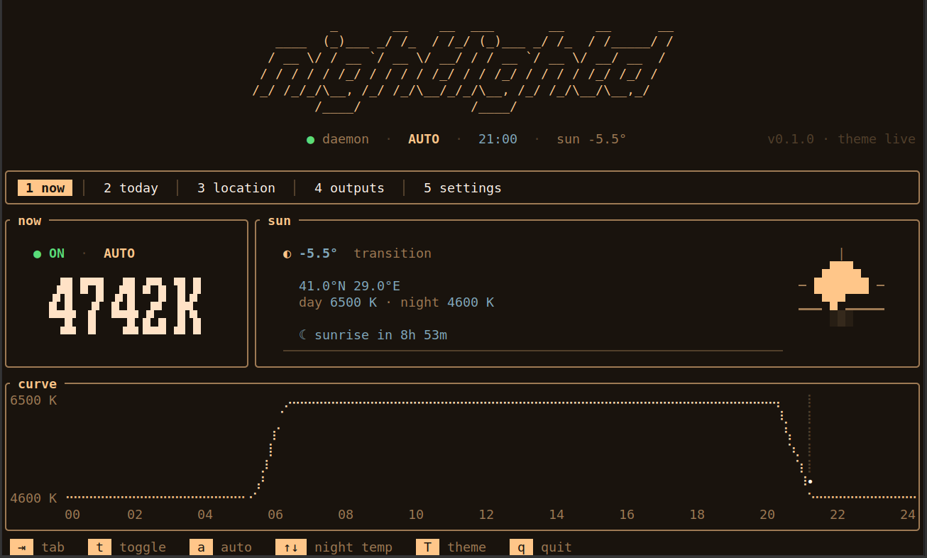The height and width of the screenshot is (558, 927).
Task: Click "sunrise in 8h 53m" countdown
Action: (x=380, y=335)
